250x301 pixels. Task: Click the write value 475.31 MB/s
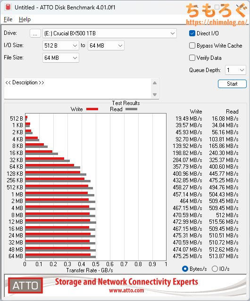point(187,236)
